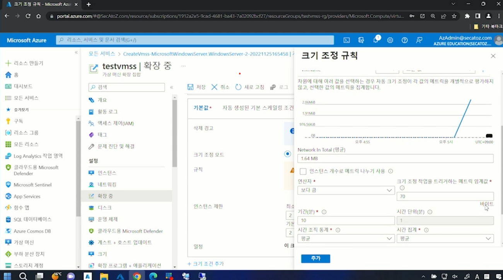This screenshot has height=280, width=503.
Task: Open the ellipsis menu beside testvmss title
Action: (x=183, y=66)
